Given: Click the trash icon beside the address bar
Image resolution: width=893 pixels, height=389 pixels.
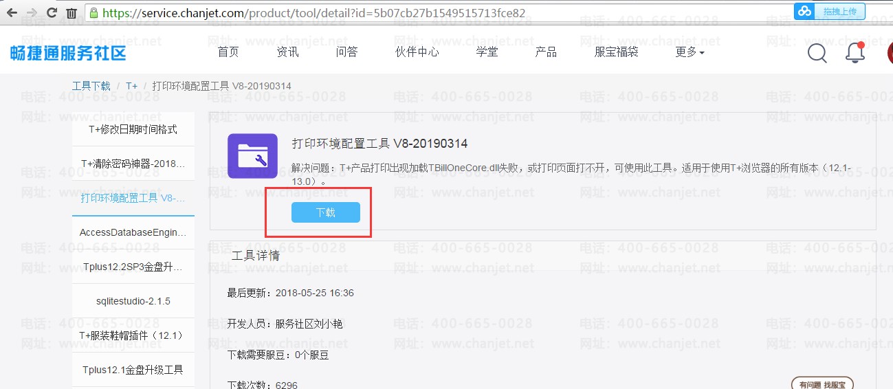Looking at the screenshot, I should (71, 12).
